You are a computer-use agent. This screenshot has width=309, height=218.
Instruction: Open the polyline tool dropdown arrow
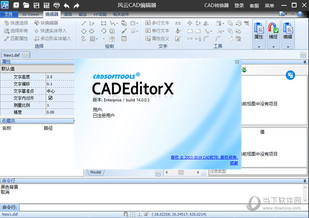[x=117, y=24]
